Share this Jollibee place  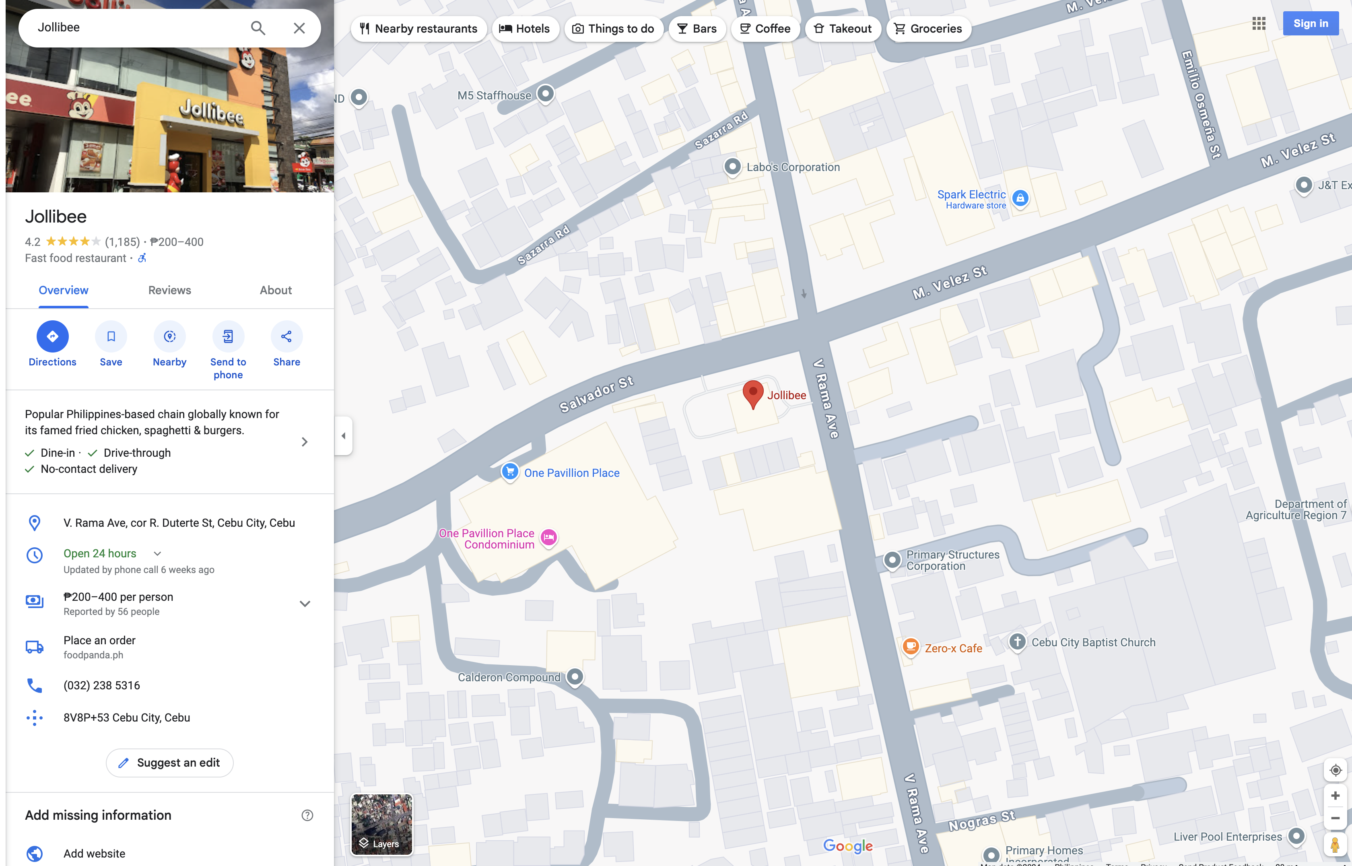pos(287,345)
